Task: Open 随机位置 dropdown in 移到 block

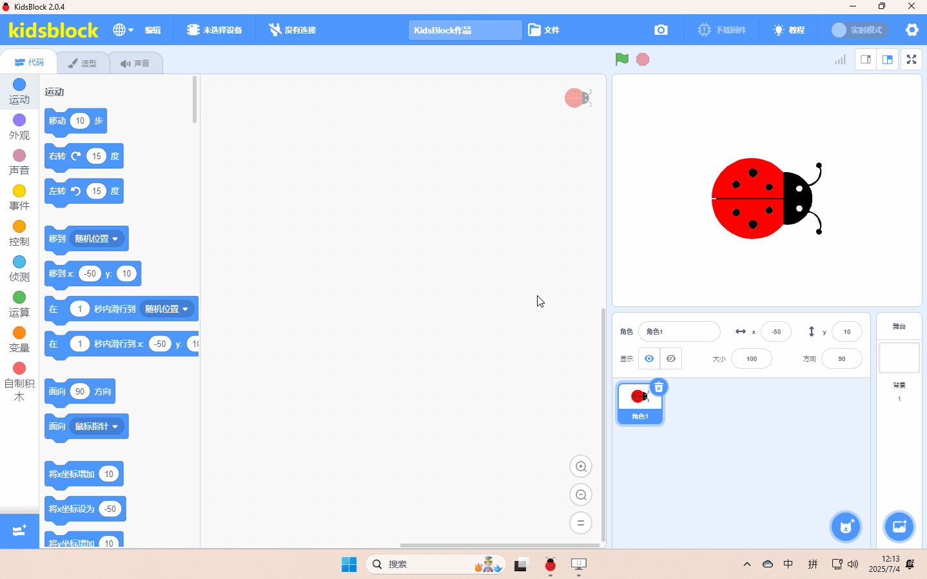Action: click(x=97, y=239)
